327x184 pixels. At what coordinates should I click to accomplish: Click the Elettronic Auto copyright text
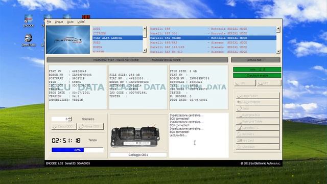pos(261,164)
